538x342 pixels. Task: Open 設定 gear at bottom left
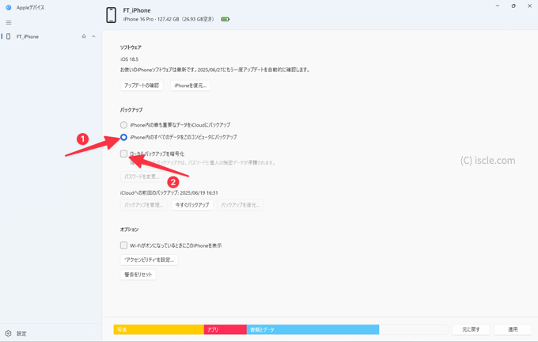click(x=8, y=333)
